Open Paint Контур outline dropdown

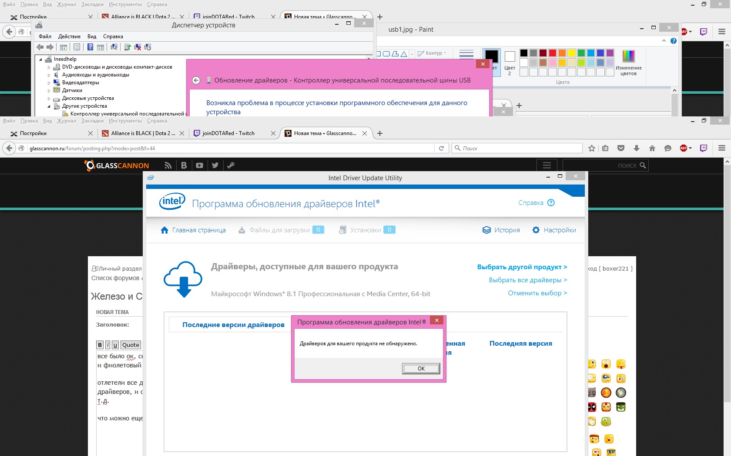(x=432, y=53)
